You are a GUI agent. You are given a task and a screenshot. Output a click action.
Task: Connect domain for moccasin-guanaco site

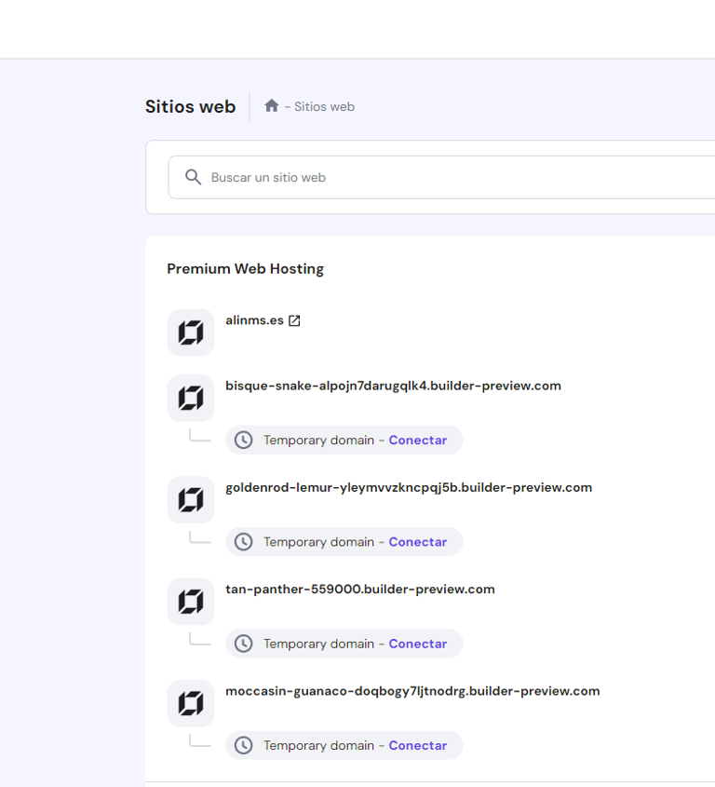417,745
